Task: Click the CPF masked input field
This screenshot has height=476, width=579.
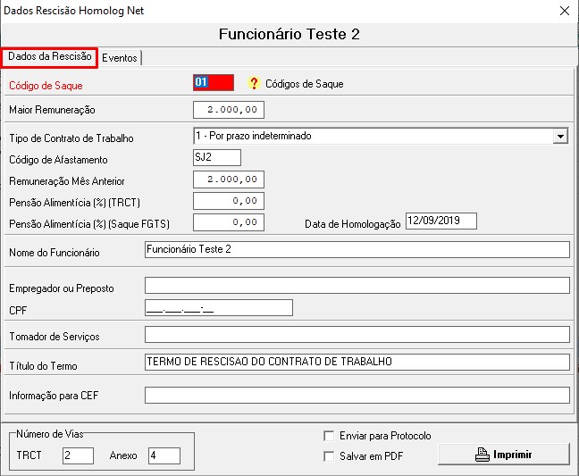Action: coord(218,308)
